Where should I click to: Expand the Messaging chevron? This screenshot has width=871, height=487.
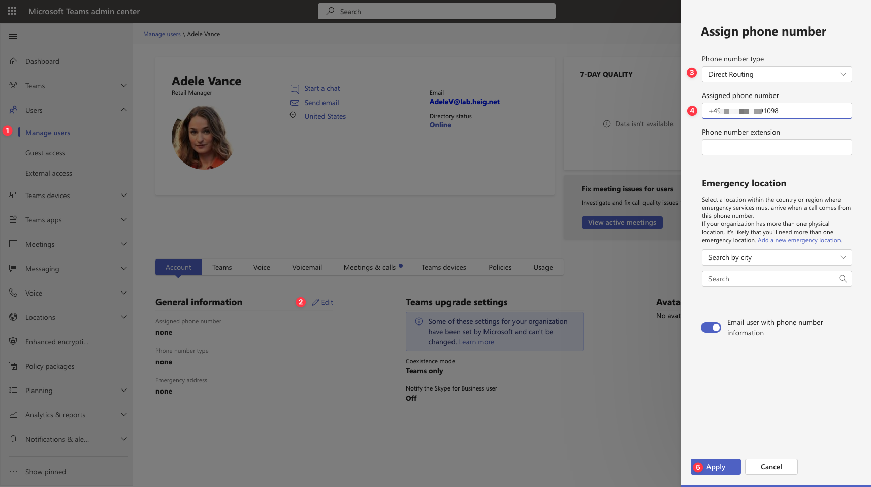coord(124,268)
